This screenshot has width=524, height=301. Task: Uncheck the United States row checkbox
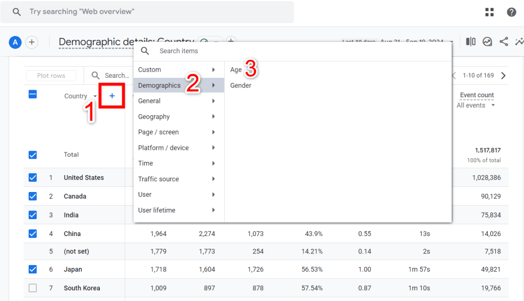click(x=33, y=178)
